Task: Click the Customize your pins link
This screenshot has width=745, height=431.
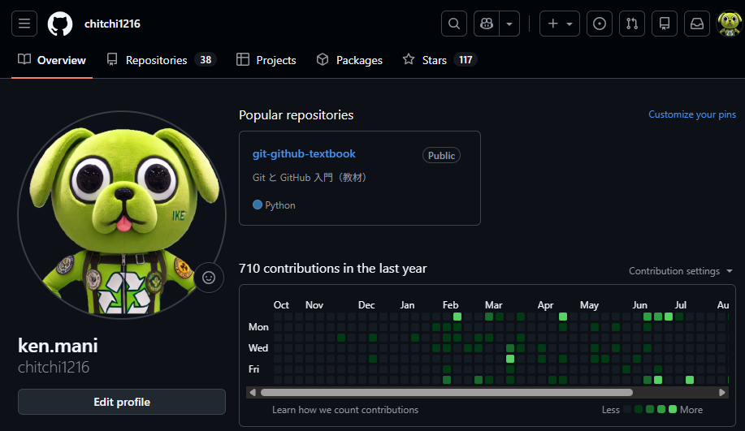Action: 692,114
